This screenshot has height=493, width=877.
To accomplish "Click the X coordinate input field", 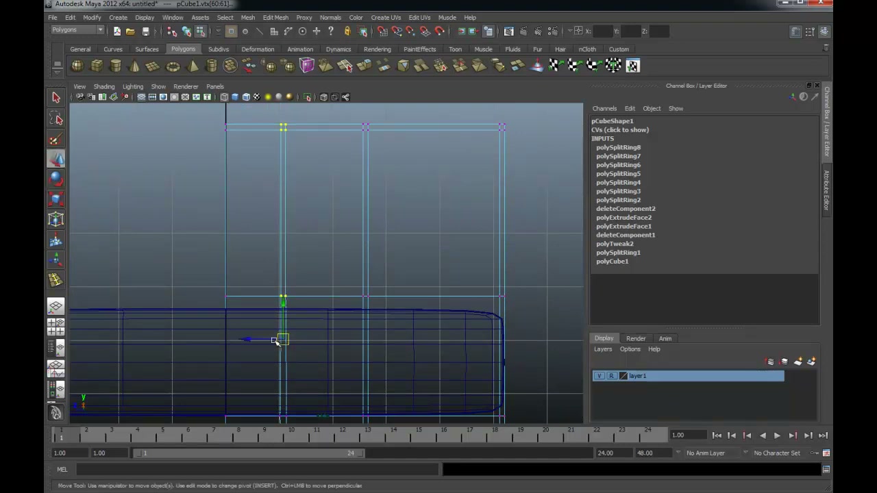I will point(604,31).
